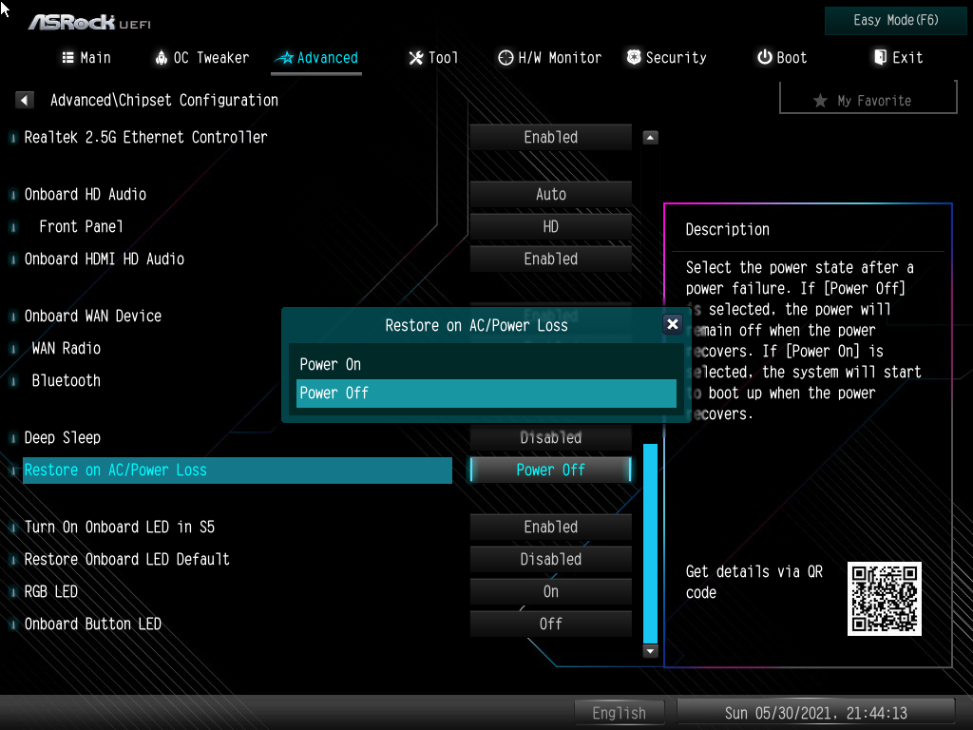Select Realtek 2.5G Ethernet Controller label
This screenshot has height=730, width=973.
(x=145, y=137)
